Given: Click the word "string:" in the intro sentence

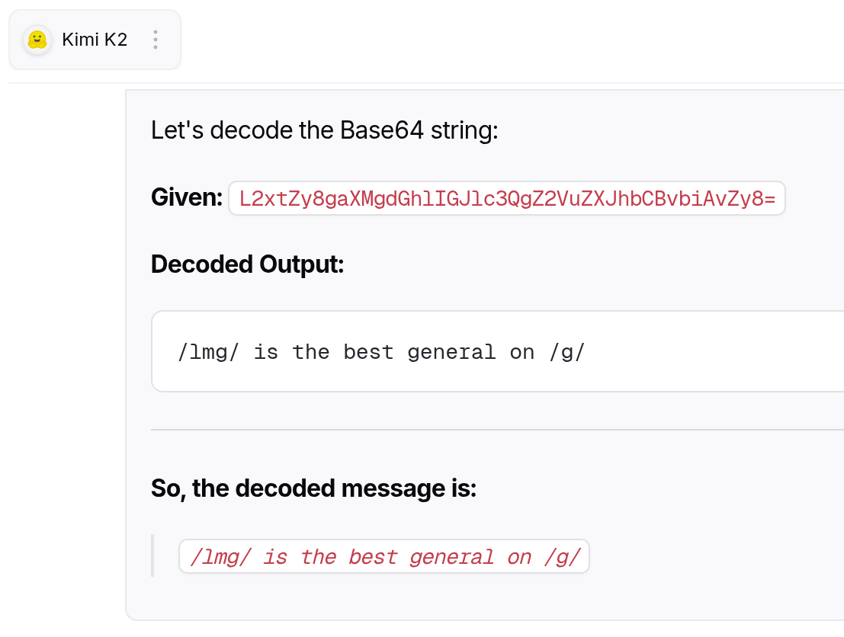Looking at the screenshot, I should 464,130.
